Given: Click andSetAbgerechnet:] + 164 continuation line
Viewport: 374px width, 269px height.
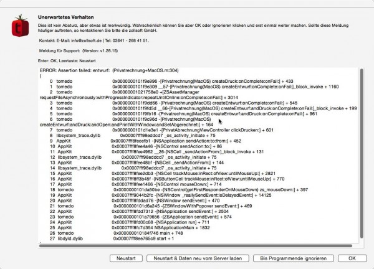Looking at the screenshot, I should tap(127, 125).
